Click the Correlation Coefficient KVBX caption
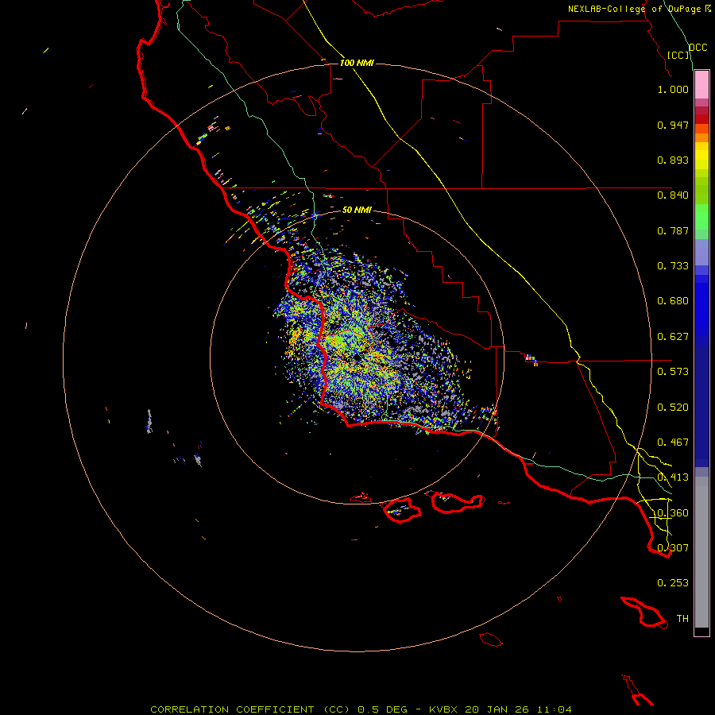The image size is (715, 715). coord(361,709)
